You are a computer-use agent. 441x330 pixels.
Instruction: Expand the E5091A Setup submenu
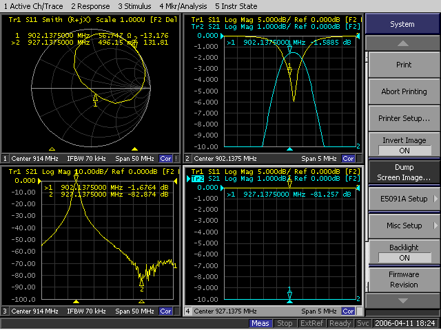tap(404, 199)
